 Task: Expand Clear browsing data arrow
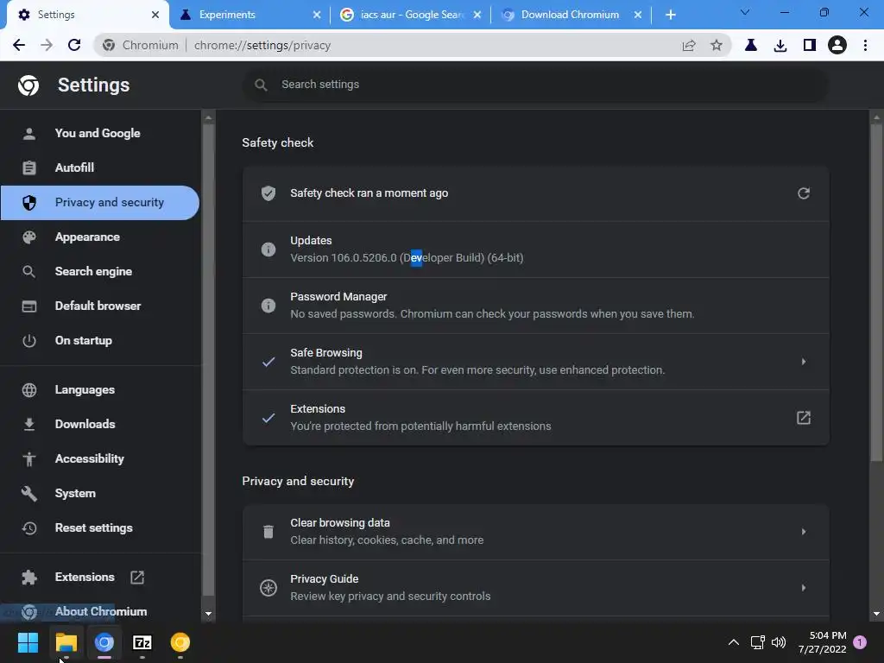pos(804,531)
